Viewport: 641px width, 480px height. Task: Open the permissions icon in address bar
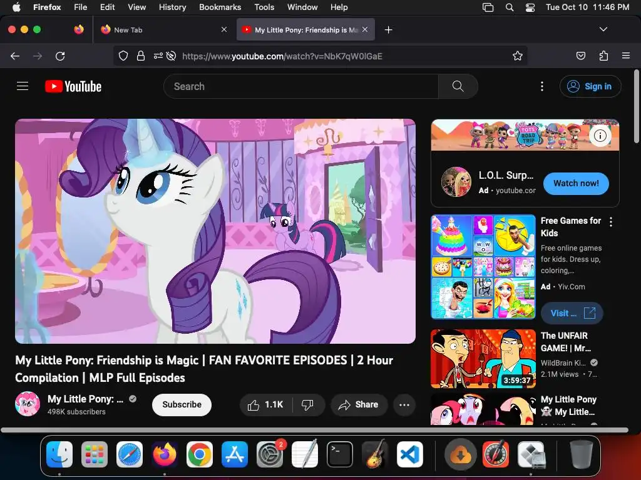[x=158, y=56]
